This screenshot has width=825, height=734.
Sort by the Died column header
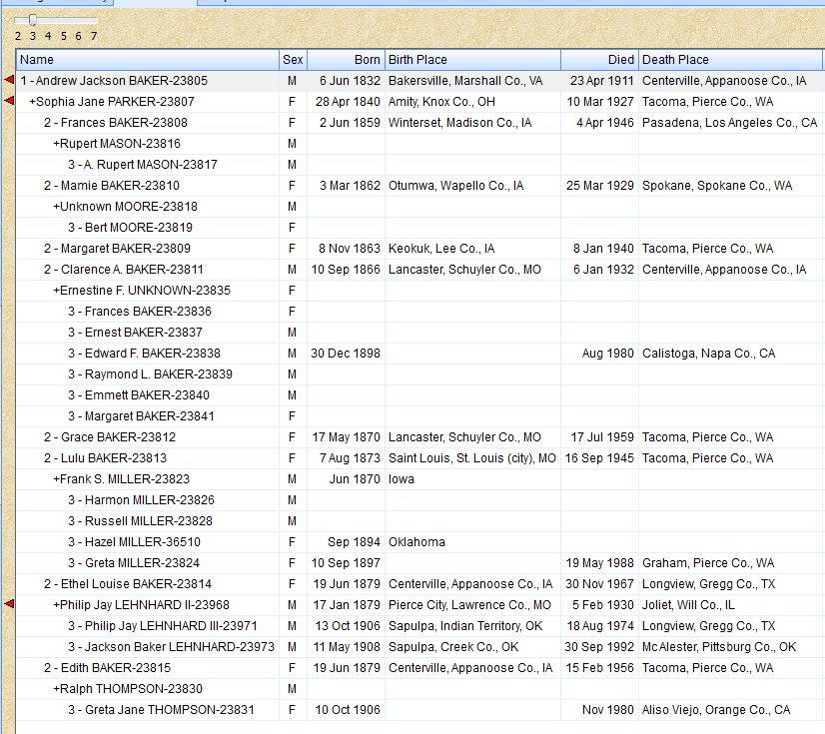point(599,60)
